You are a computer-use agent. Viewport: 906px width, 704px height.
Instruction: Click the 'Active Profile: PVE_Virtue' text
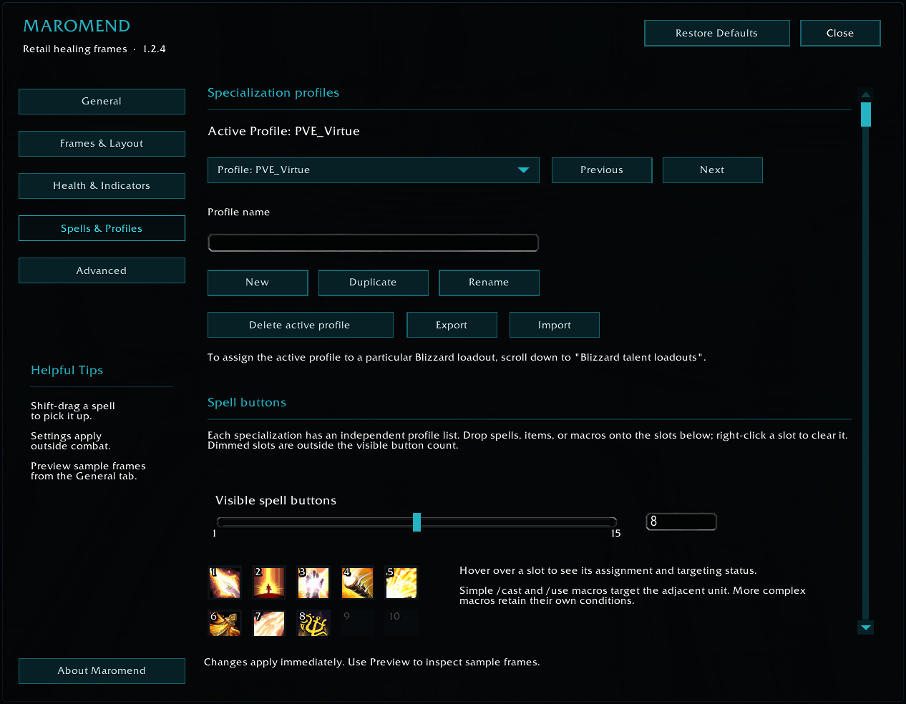[284, 132]
